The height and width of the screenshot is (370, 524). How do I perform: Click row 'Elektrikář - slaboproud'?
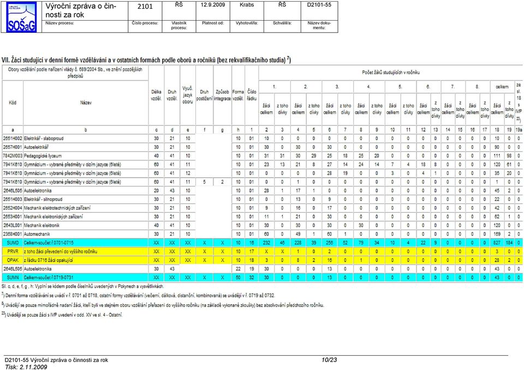coord(262,139)
